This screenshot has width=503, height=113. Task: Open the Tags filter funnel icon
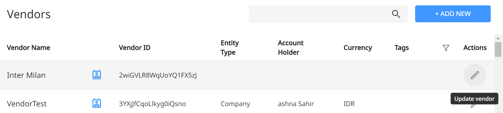[446, 48]
